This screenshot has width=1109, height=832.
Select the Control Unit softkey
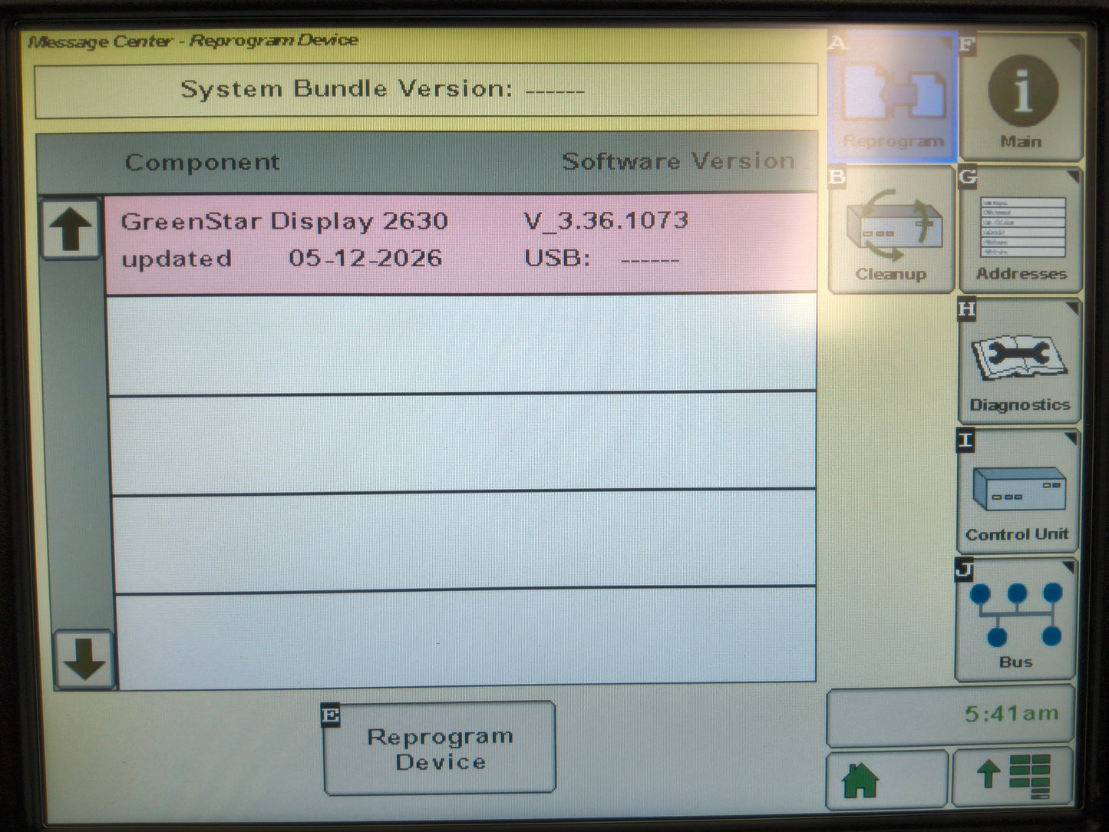[x=1018, y=491]
